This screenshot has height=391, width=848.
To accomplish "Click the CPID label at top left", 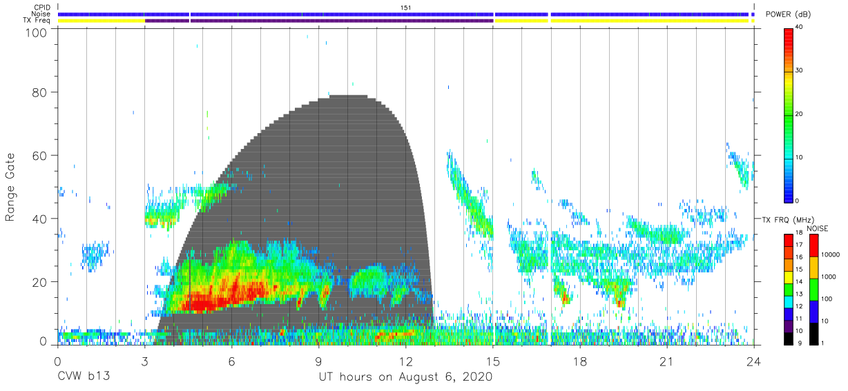I will [42, 8].
